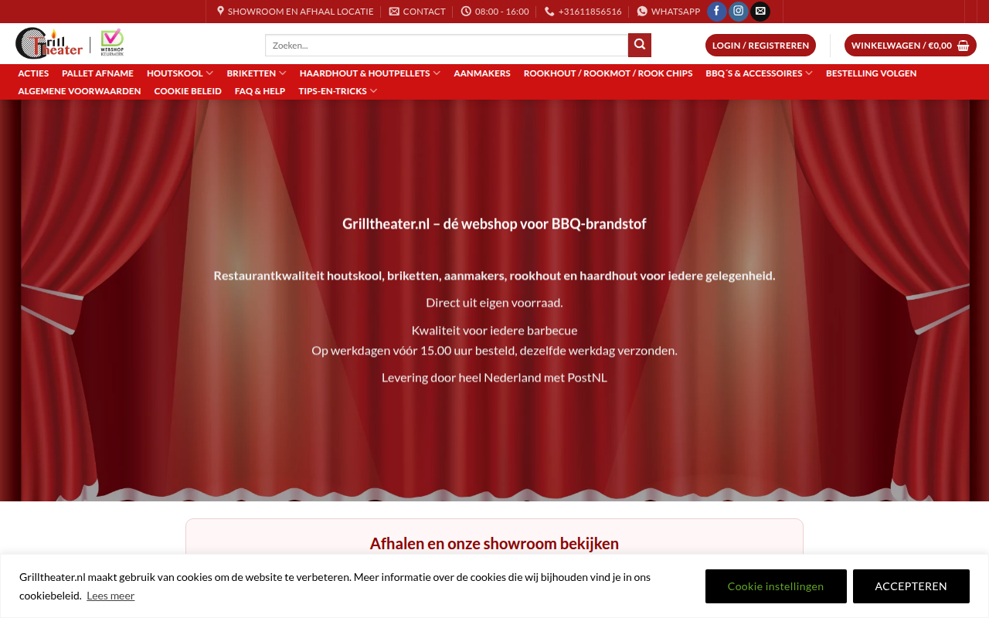The height and width of the screenshot is (618, 989).
Task: Click the WhatsApp link text
Action: pos(675,12)
